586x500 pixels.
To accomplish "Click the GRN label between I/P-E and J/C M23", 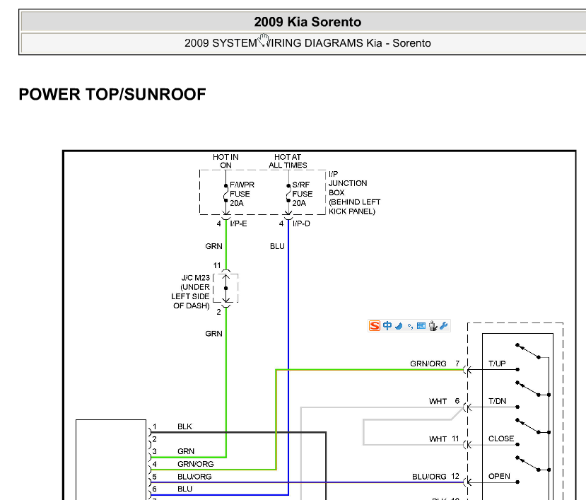I will [x=213, y=246].
